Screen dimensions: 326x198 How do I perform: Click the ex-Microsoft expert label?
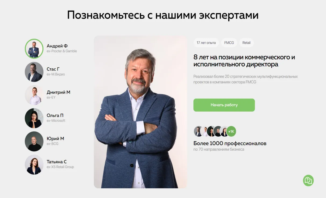coord(56,121)
